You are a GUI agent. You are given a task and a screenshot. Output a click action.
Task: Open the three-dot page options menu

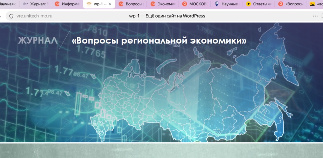tap(315, 16)
